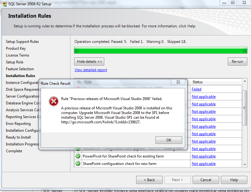Click the red error icon in the dialog
Screen dimensions: 251x192
(x=54, y=101)
